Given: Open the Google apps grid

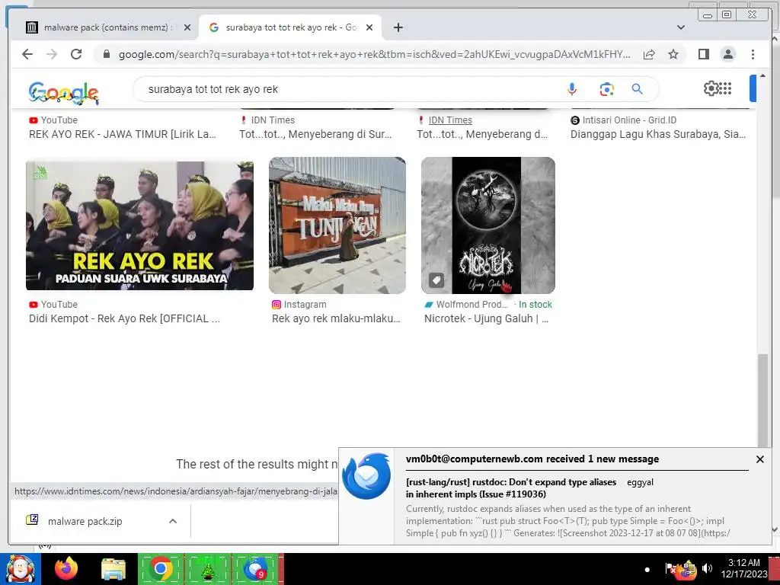Looking at the screenshot, I should (726, 88).
